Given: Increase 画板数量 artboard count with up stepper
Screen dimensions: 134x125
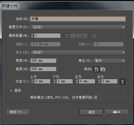Looking at the screenshot, I should [32, 34].
